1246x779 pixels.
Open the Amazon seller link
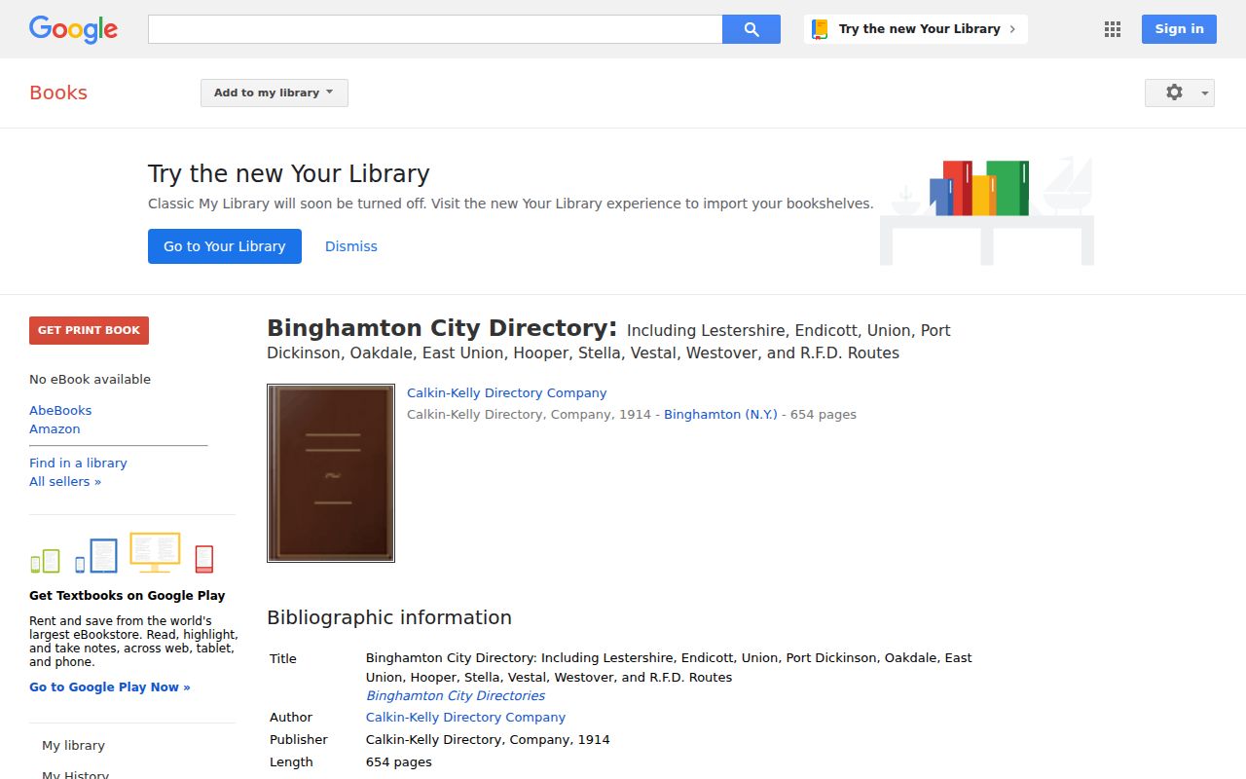tap(55, 428)
